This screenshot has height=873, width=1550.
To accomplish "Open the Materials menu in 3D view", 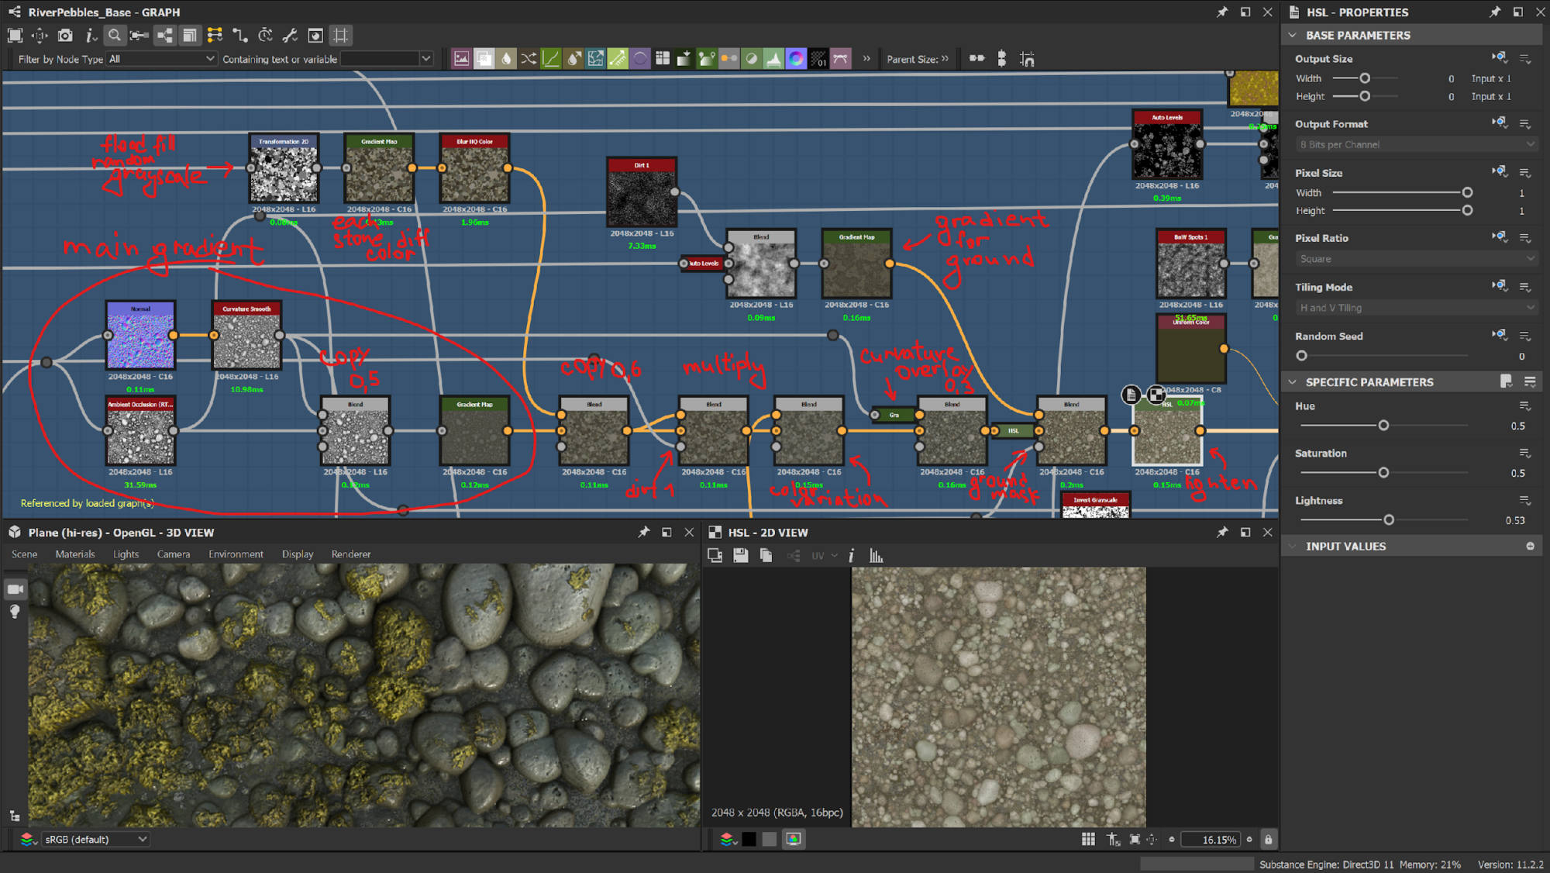I will tap(75, 554).
